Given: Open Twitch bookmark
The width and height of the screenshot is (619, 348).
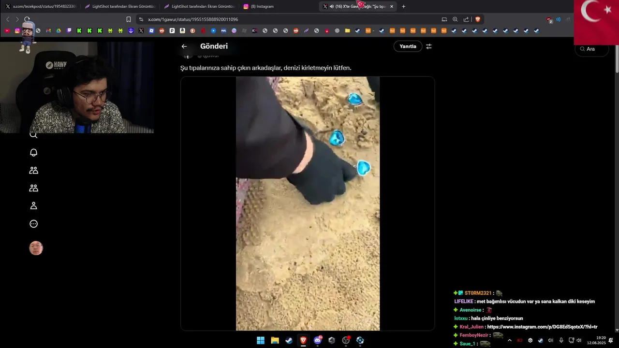Looking at the screenshot, I should click(69, 30).
